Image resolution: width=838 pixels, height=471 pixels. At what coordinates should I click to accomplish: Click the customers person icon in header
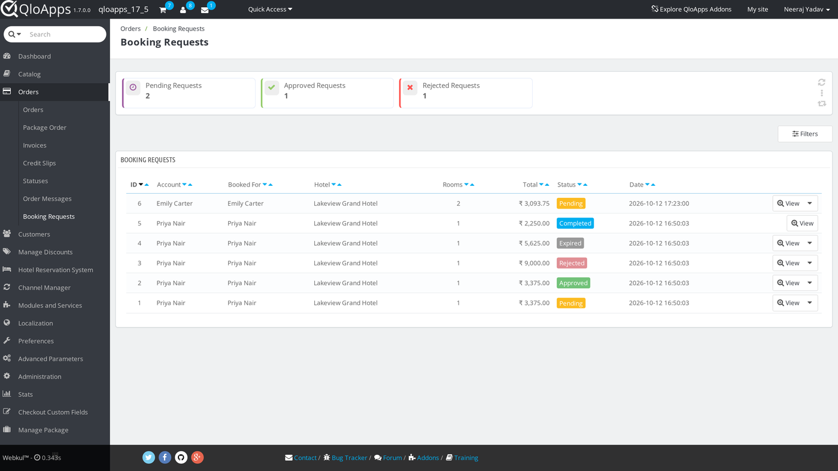[x=183, y=10]
